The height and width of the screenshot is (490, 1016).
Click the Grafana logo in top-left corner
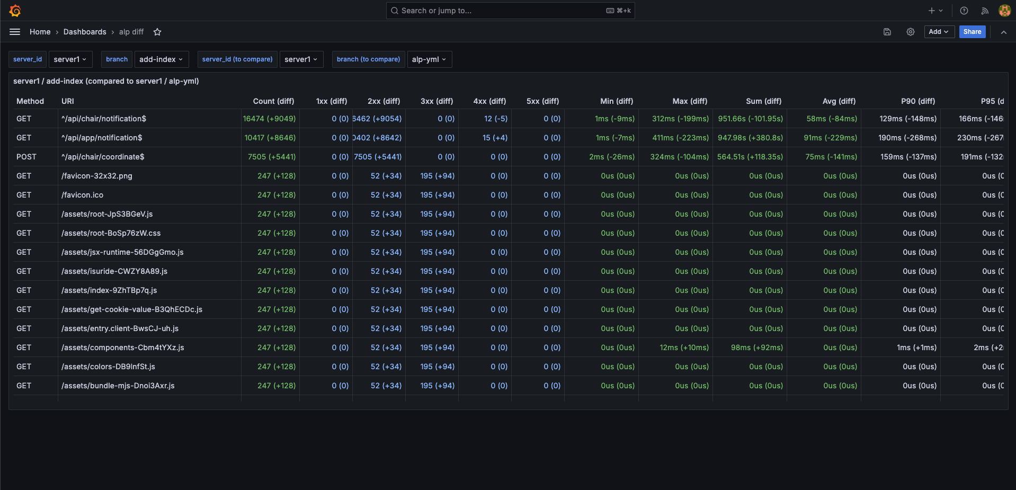click(15, 11)
